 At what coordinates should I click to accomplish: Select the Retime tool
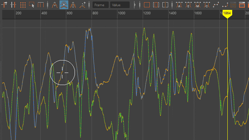click(x=41, y=5)
